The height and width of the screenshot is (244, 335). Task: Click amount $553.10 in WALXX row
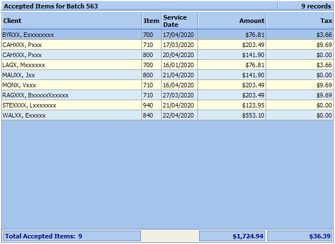click(x=232, y=115)
